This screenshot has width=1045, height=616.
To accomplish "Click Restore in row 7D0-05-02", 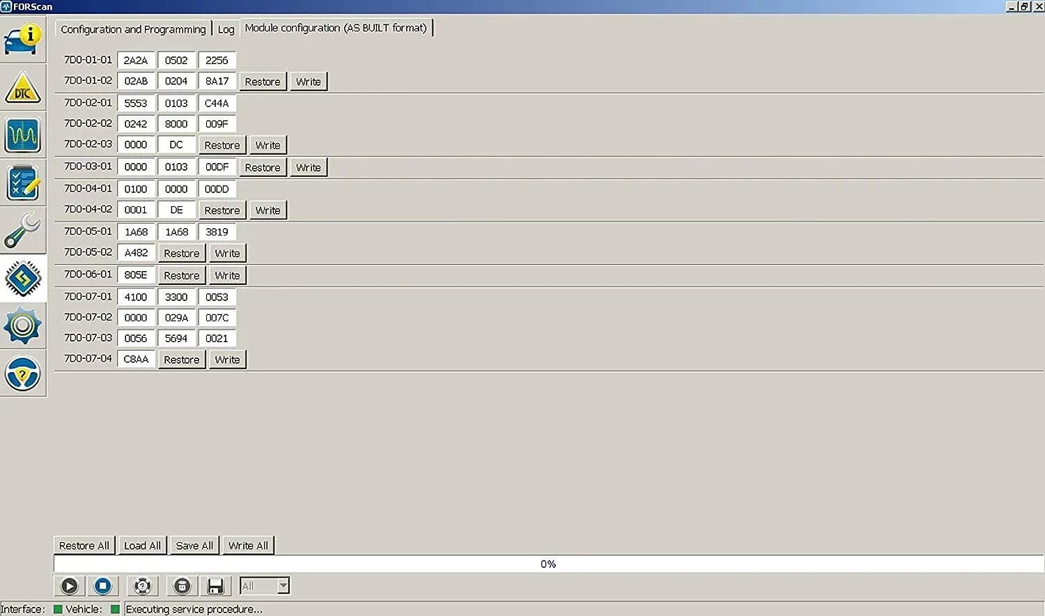I will point(182,253).
